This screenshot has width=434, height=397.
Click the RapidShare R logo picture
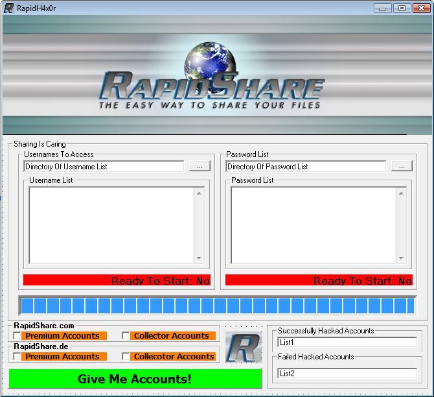pos(244,347)
